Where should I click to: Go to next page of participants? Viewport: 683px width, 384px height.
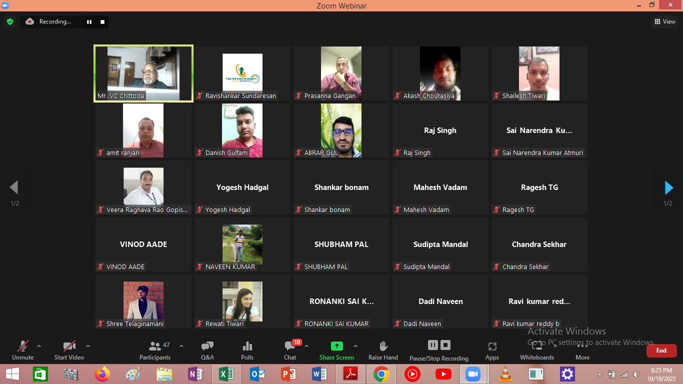tap(668, 187)
